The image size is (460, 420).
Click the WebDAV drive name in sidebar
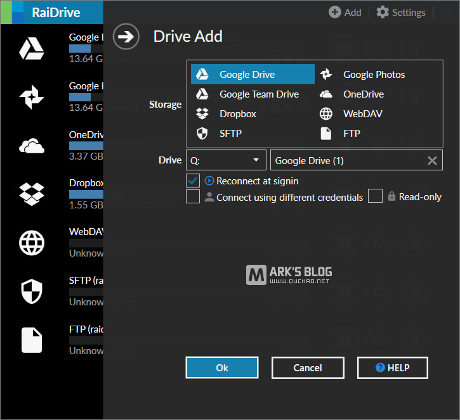tap(86, 232)
